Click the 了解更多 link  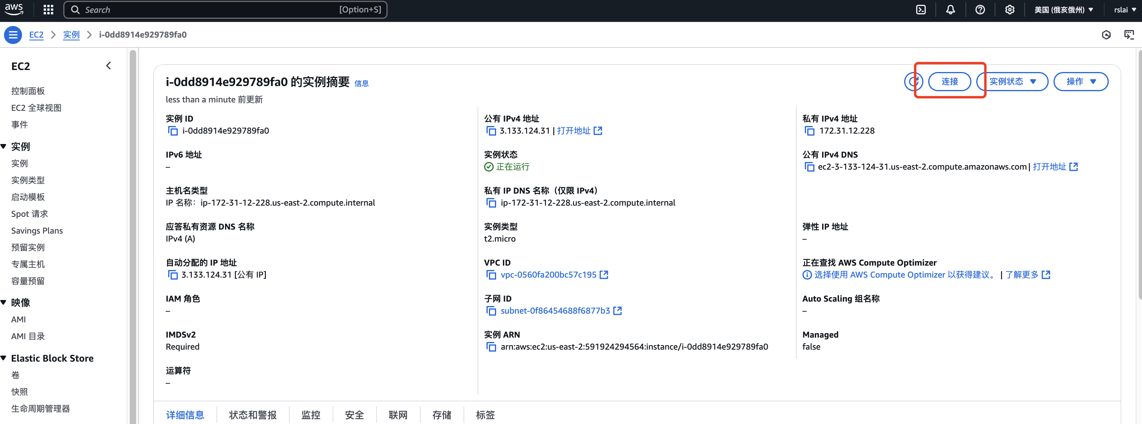[x=1027, y=275]
